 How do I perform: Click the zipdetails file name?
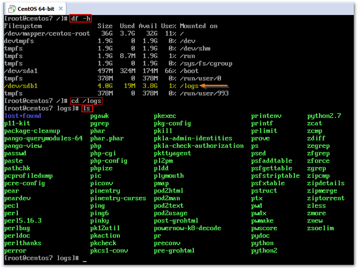pyautogui.click(x=326, y=183)
